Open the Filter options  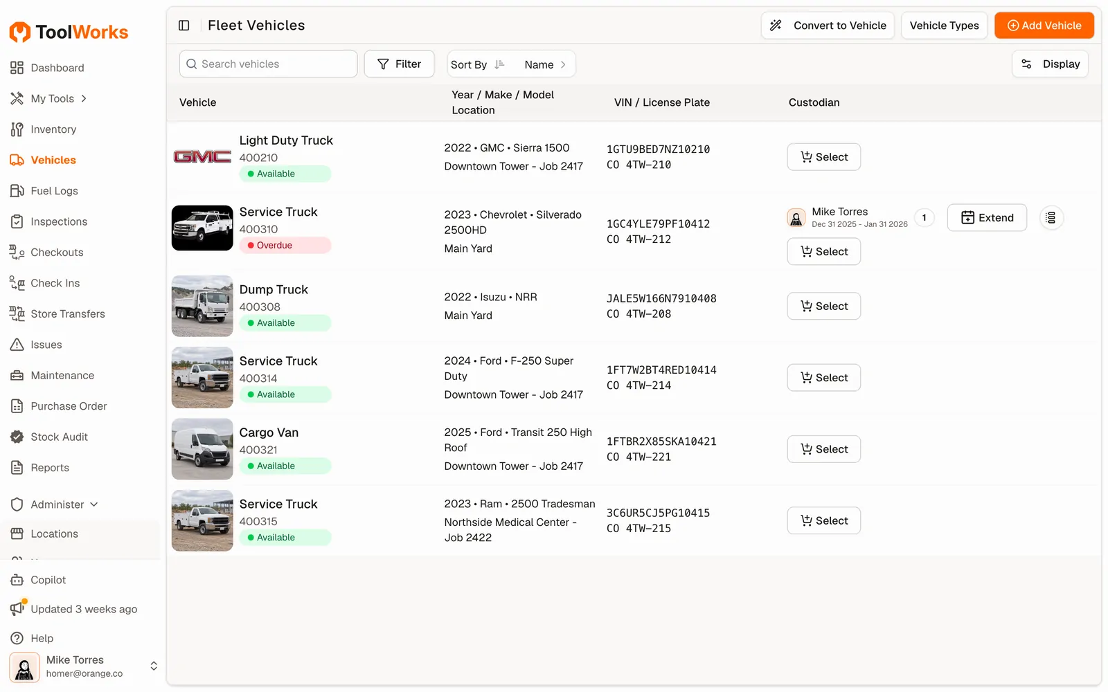click(399, 64)
